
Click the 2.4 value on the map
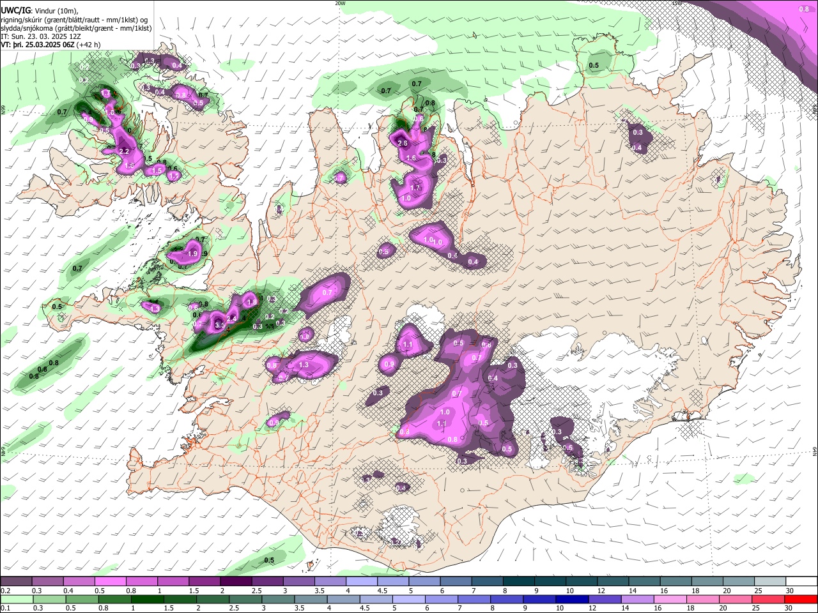(232, 319)
